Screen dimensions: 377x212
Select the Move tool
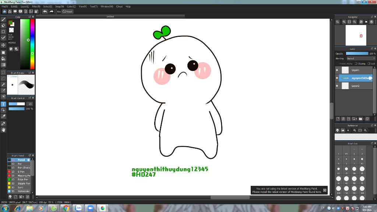[x=3, y=45]
